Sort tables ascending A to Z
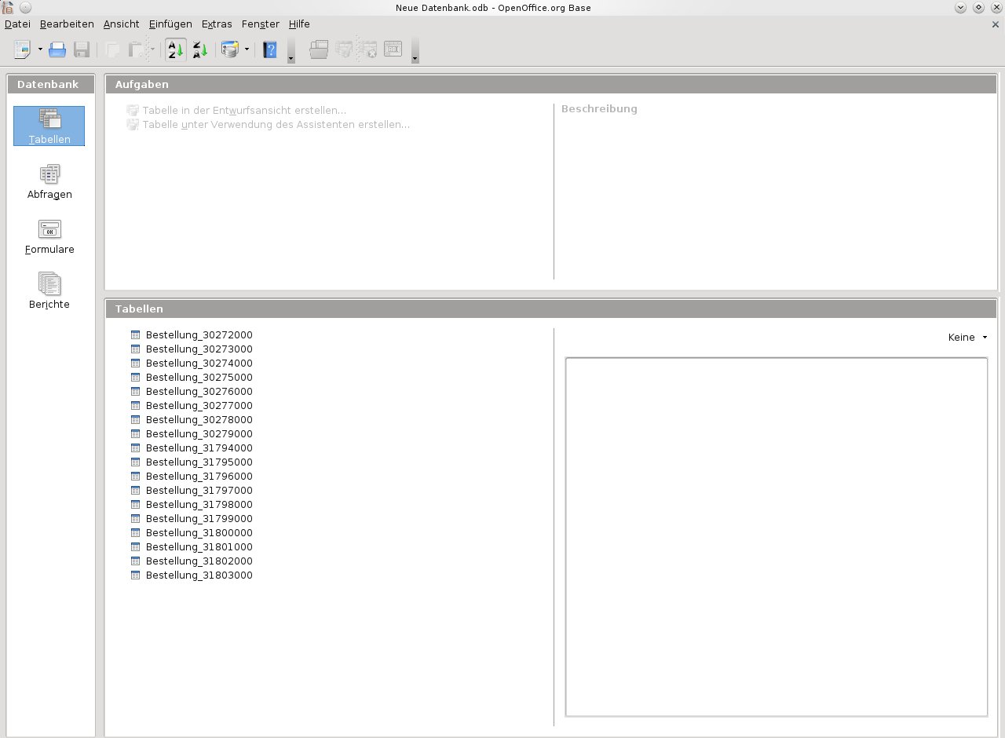Viewport: 1005px width, 738px height. [175, 50]
